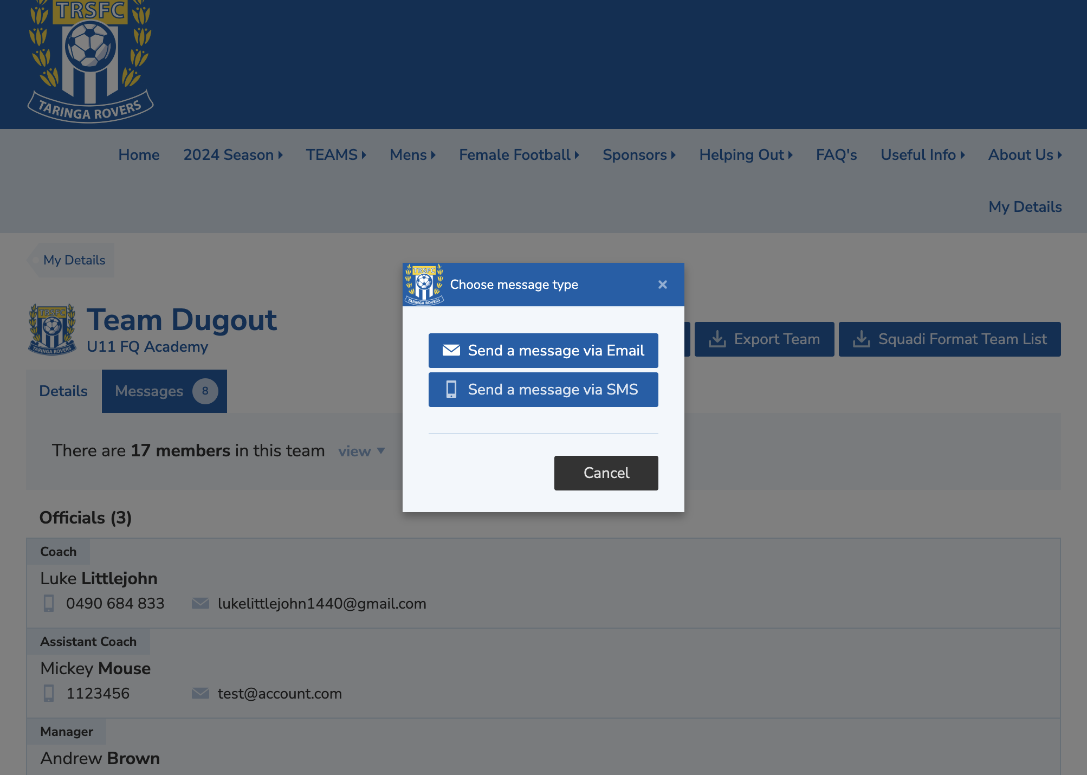Open the FAQ's menu link
This screenshot has width=1087, height=775.
click(837, 155)
